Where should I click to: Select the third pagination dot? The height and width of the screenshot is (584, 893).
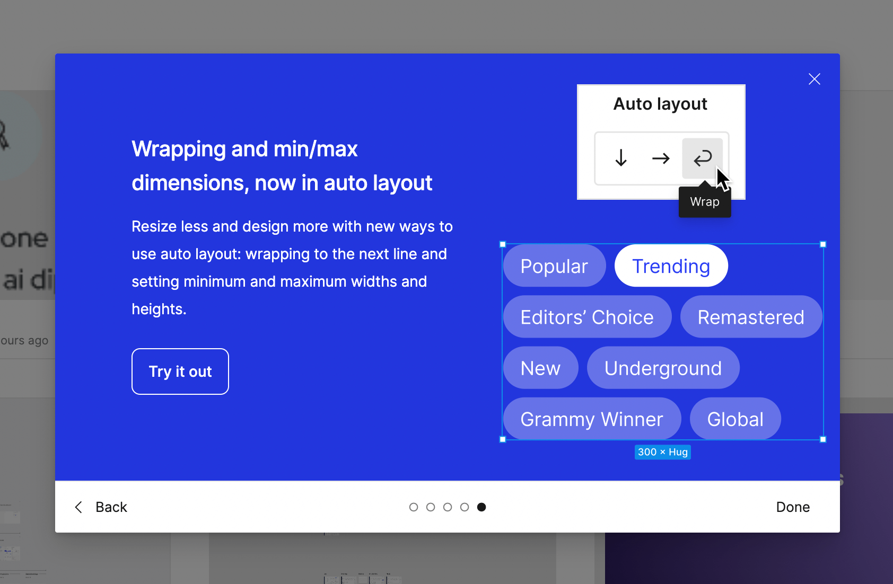tap(448, 507)
